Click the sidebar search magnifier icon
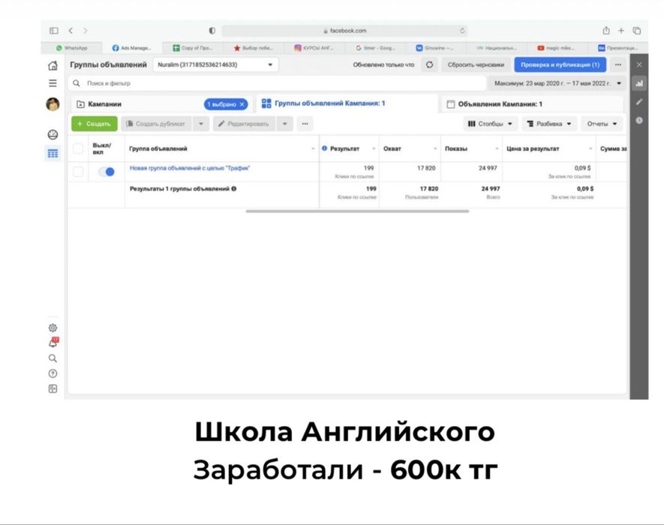The height and width of the screenshot is (525, 664). 53,358
